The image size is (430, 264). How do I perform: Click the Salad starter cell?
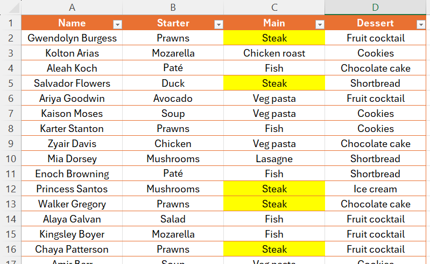[x=173, y=219]
